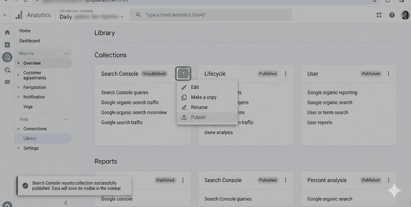This screenshot has width=411, height=207.
Task: Open Home in the sidebar
Action: point(25,31)
